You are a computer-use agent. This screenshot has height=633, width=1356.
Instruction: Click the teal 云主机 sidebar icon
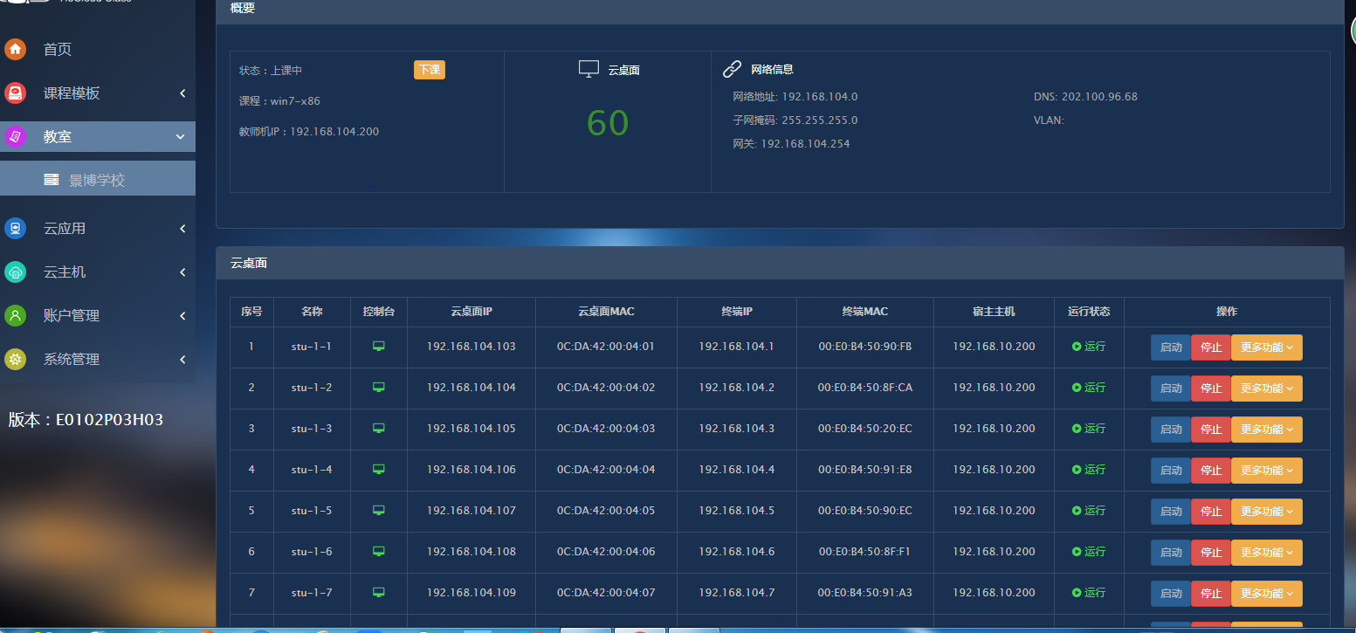tap(15, 272)
